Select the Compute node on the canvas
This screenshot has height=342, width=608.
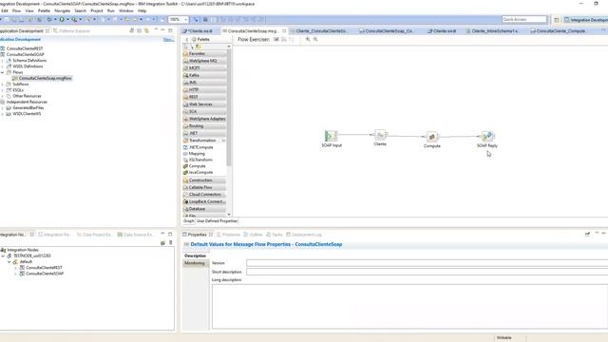(431, 137)
